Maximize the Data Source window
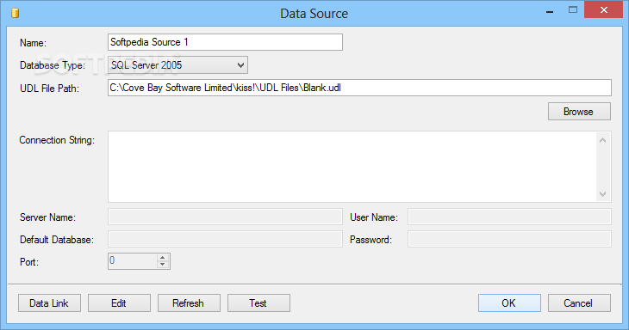This screenshot has height=330, width=629. click(x=573, y=10)
